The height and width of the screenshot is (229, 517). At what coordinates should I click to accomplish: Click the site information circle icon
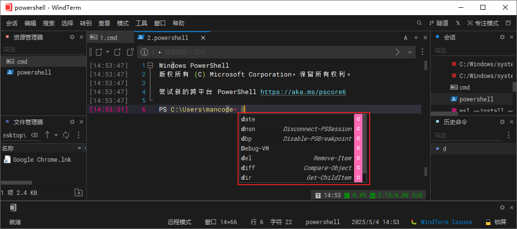(x=144, y=52)
